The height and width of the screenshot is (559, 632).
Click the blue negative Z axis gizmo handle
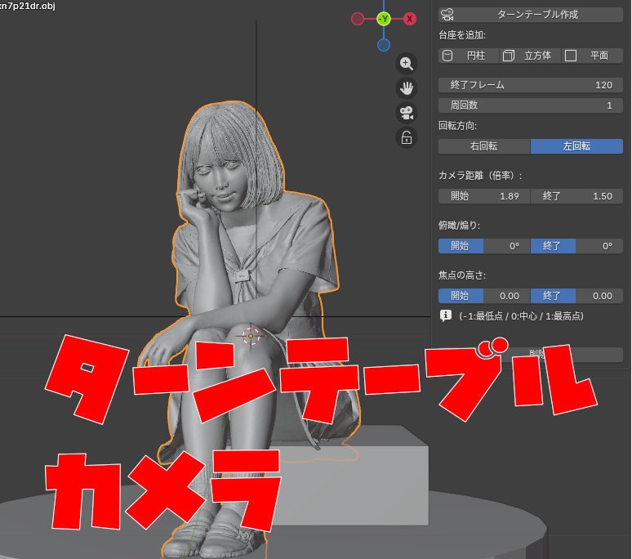(384, 45)
